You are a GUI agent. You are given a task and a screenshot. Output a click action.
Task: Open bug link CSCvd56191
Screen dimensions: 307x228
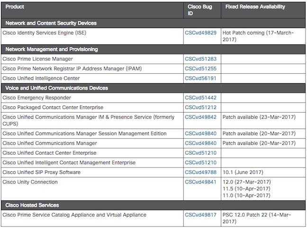(200, 79)
